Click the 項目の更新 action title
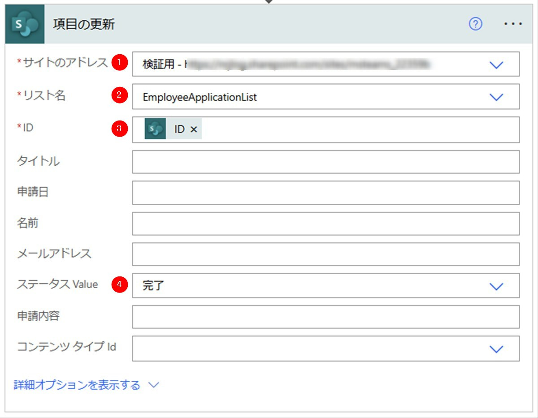Viewport: 538px width, 418px height. [84, 24]
